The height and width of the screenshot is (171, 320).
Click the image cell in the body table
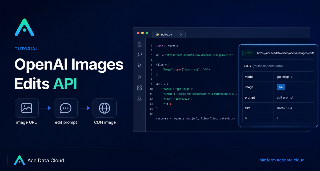click(258, 87)
